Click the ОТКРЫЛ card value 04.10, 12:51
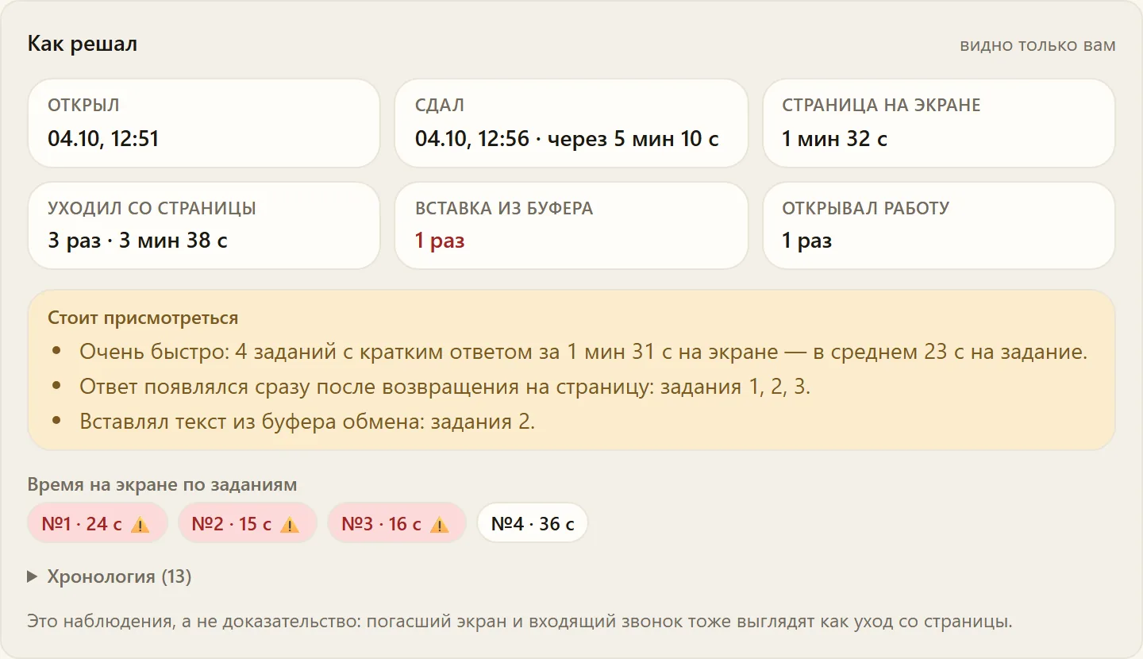The image size is (1143, 659). coord(103,139)
